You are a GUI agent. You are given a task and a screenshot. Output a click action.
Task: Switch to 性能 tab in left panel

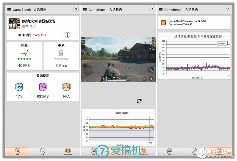(x=43, y=151)
